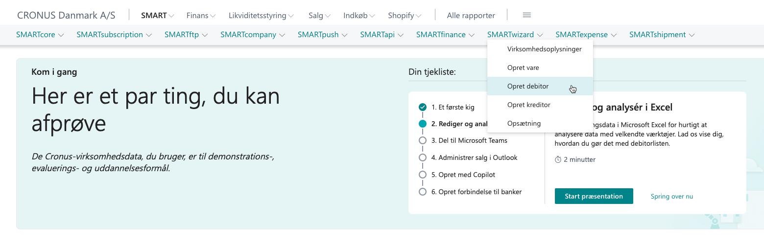Open Alle rapporter link
Screen dimensions: 764x245
pos(471,16)
